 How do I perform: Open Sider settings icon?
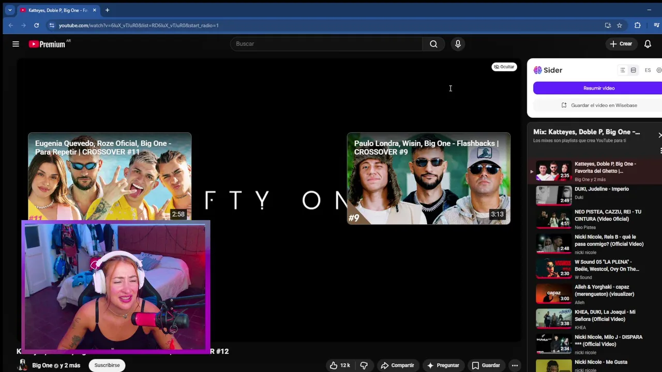659,70
